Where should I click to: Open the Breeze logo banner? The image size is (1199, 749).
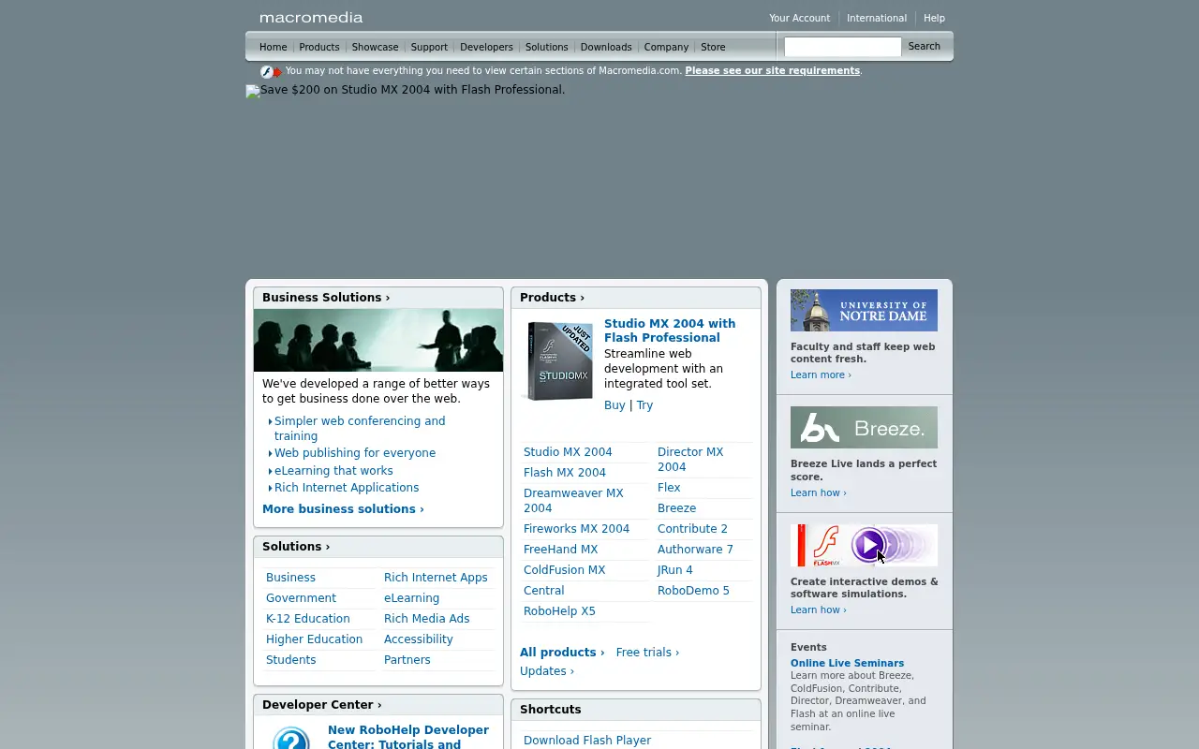(x=864, y=427)
